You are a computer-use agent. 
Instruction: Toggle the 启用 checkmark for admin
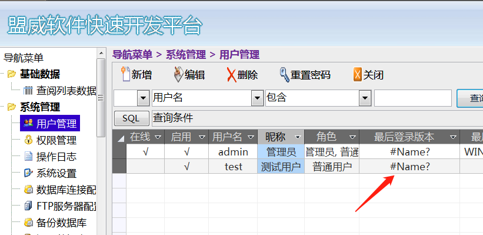(186, 152)
